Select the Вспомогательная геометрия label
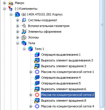This screenshot has width=106, height=110. [x=49, y=26]
